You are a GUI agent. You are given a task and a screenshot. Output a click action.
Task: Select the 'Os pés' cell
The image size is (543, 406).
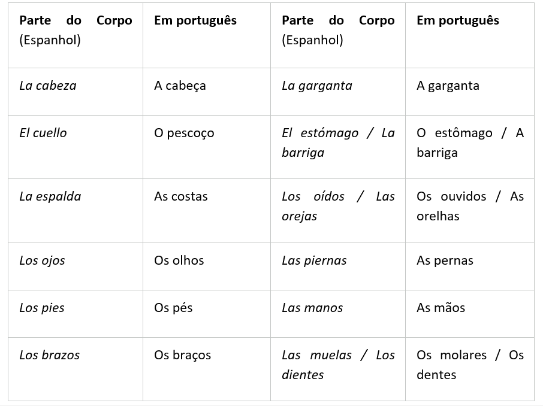[x=207, y=314]
